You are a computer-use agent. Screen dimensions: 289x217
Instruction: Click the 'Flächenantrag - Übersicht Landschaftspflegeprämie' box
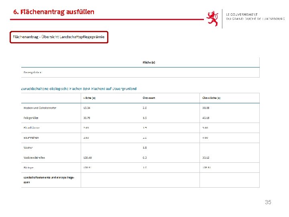59,37
